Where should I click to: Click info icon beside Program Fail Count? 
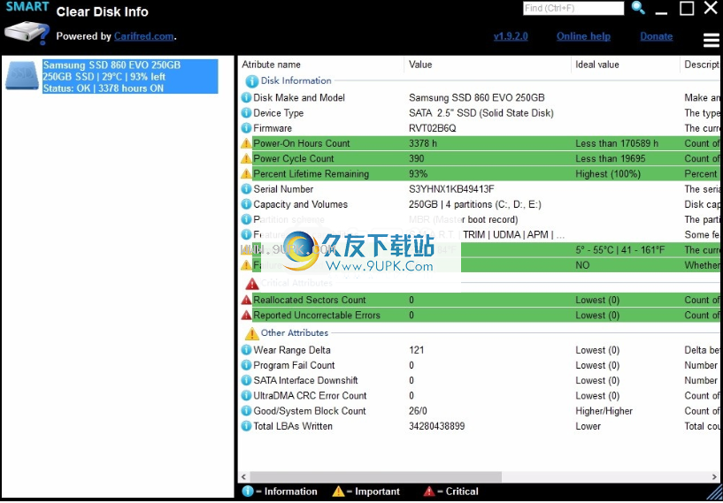click(247, 365)
